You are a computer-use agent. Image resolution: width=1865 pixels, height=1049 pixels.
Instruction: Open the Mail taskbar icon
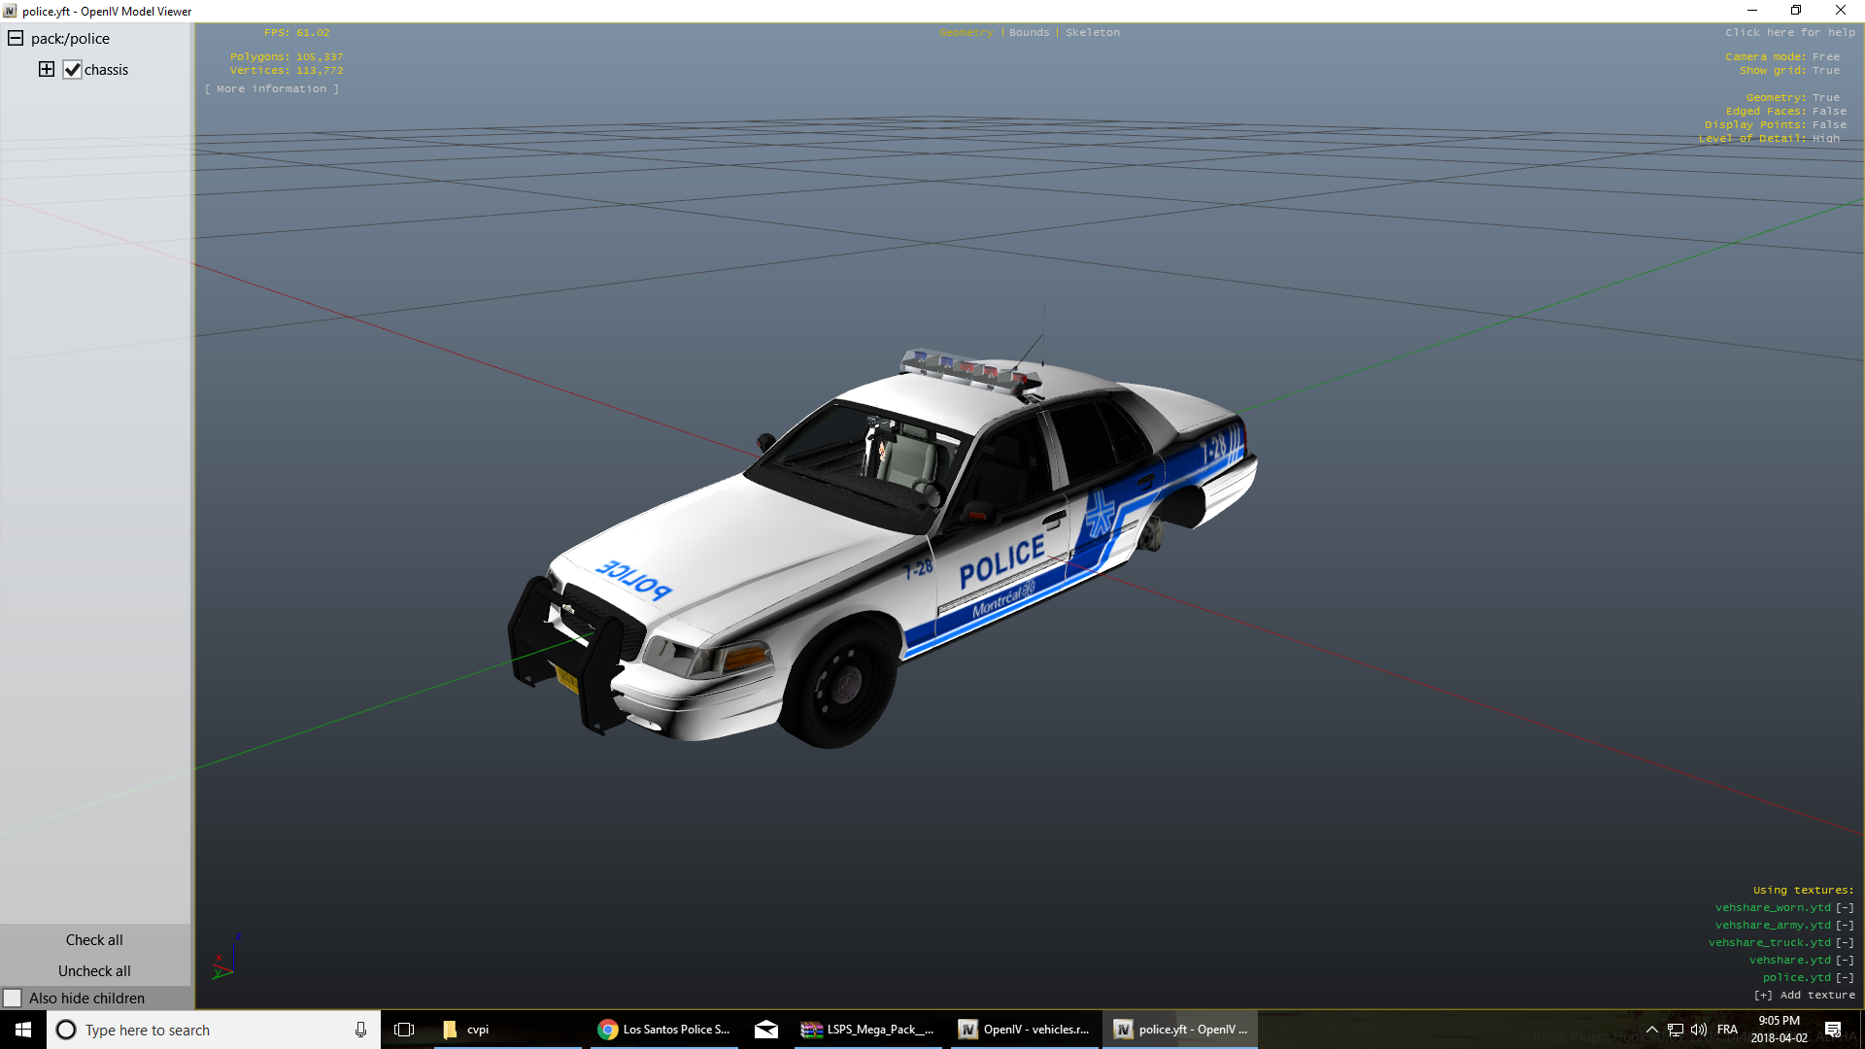(765, 1030)
